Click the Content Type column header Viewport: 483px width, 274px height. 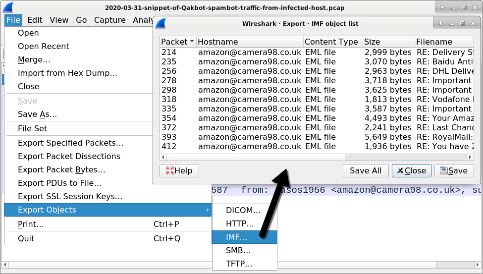[x=333, y=42]
